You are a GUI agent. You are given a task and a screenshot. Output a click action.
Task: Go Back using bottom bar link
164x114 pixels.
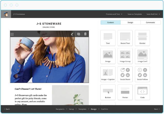click(7, 109)
